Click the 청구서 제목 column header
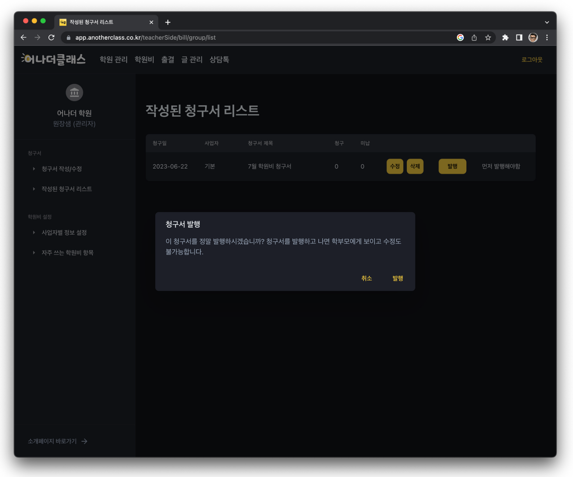 coord(260,143)
